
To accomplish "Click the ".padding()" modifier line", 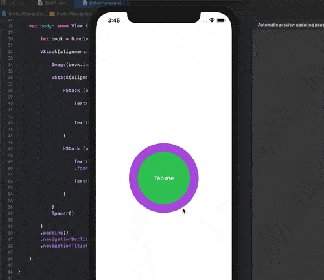I will (54, 233).
